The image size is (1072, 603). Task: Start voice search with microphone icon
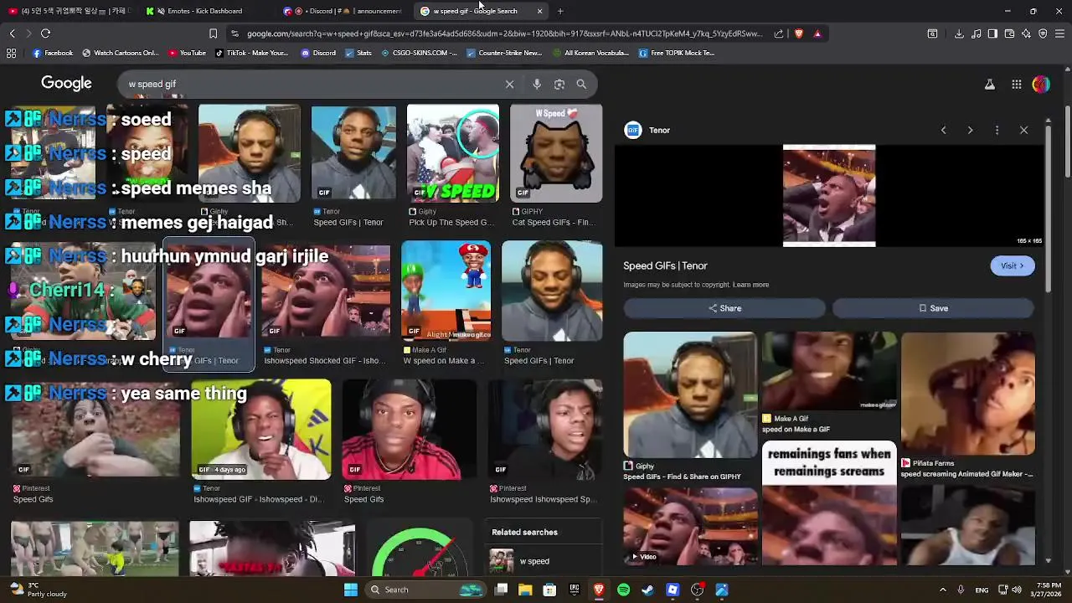[x=537, y=84]
